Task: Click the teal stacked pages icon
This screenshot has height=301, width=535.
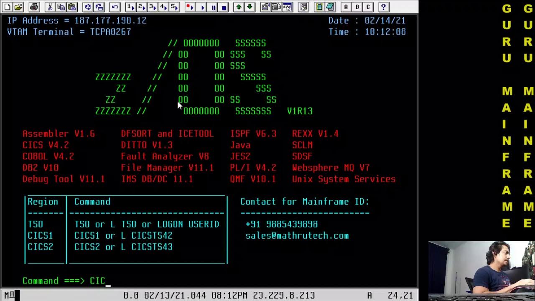Action: point(330,7)
